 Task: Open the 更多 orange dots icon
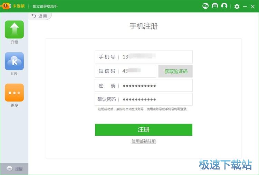coord(15,93)
